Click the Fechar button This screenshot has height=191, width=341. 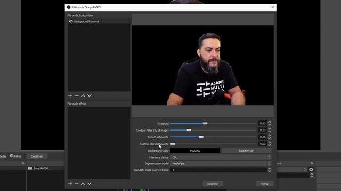tap(264, 184)
